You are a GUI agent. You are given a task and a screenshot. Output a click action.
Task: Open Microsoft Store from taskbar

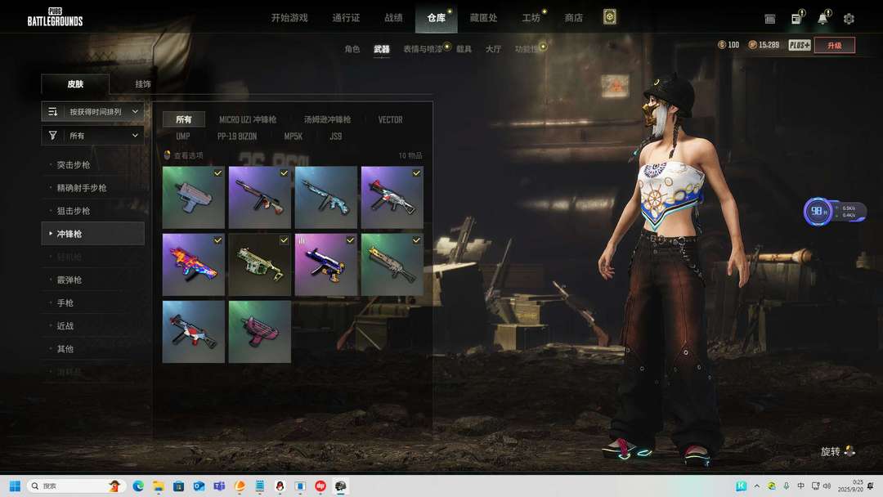coord(178,486)
